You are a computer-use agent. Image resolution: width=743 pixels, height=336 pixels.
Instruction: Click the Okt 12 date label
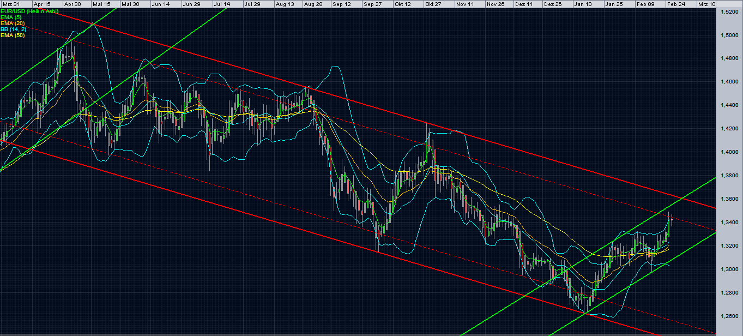coord(404,4)
